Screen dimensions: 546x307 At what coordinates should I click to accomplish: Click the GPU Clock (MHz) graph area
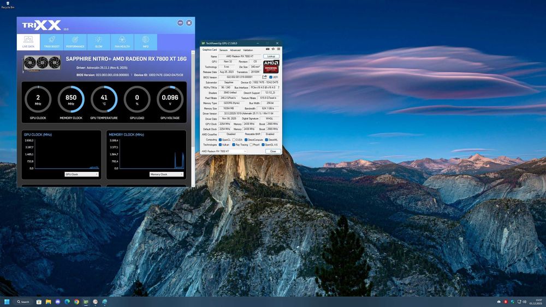[x=67, y=154]
